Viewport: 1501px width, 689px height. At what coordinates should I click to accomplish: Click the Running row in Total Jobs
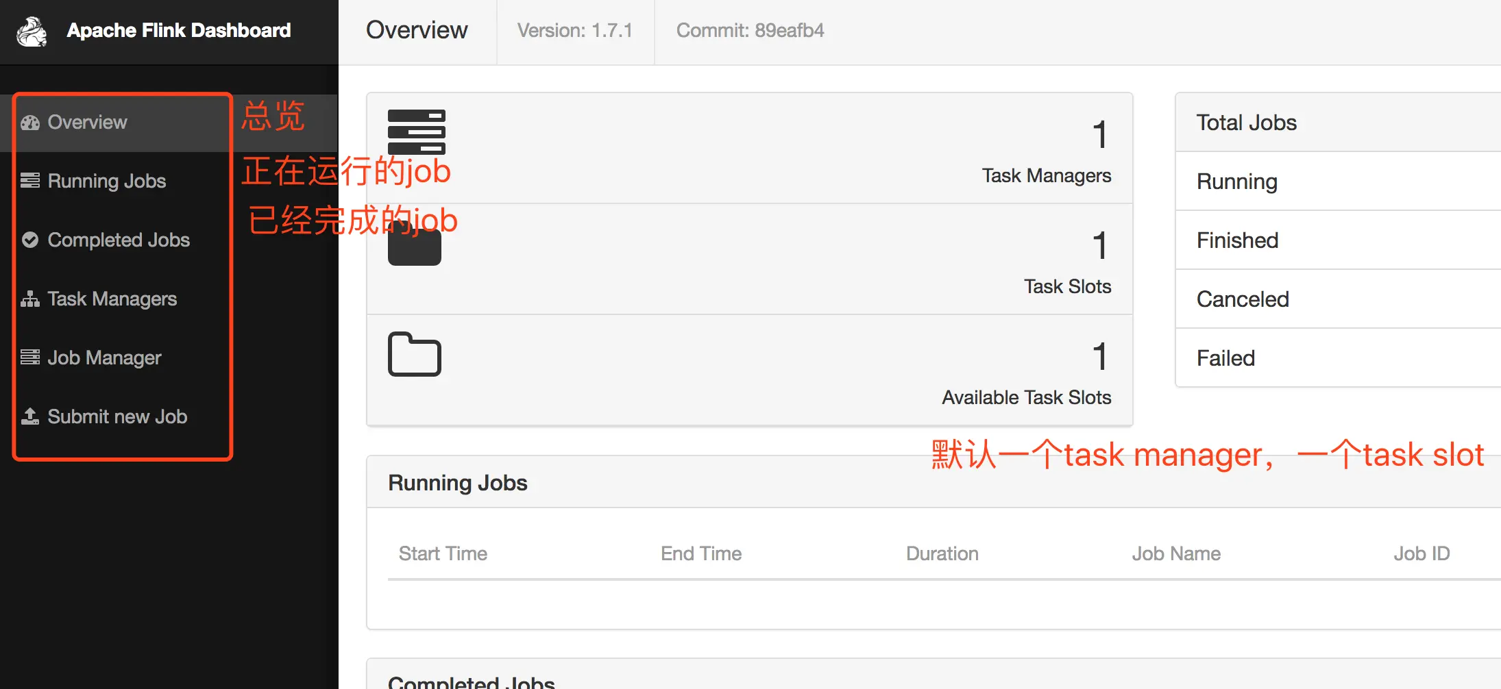tap(1338, 181)
